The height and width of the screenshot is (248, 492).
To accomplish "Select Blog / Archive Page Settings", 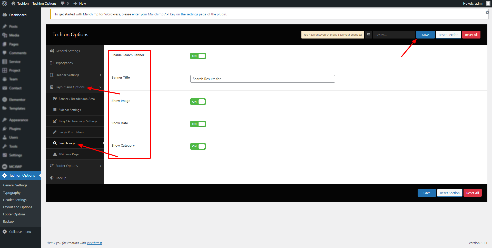I will pos(78,121).
